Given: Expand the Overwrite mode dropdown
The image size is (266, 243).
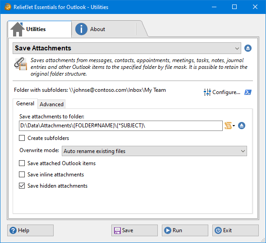Looking at the screenshot, I should click(154, 151).
